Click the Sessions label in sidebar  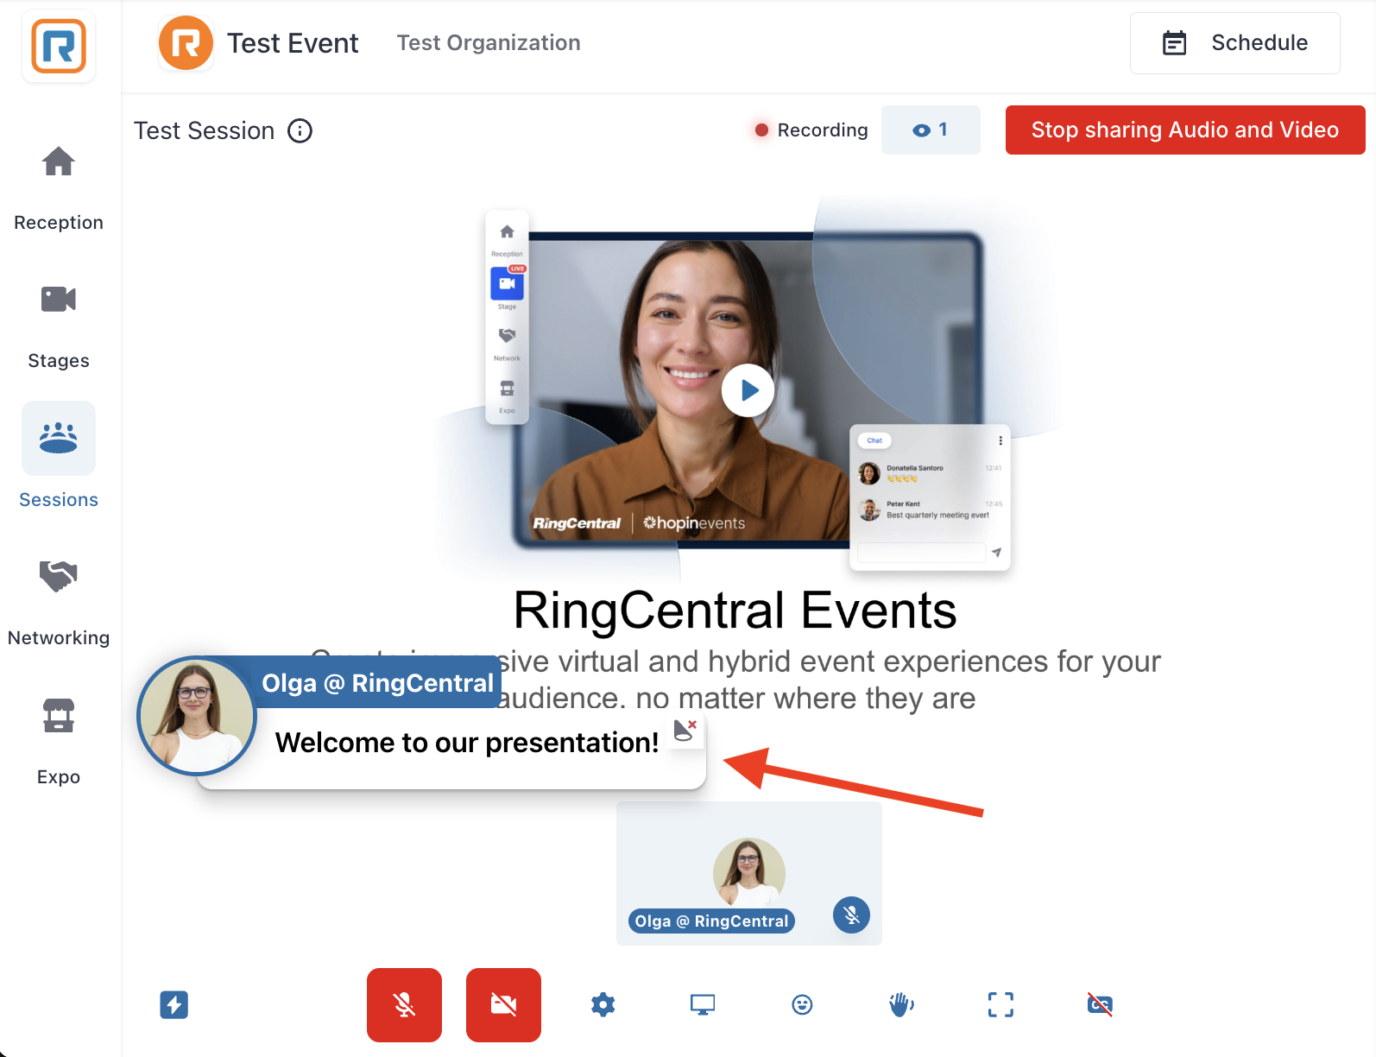pos(59,499)
